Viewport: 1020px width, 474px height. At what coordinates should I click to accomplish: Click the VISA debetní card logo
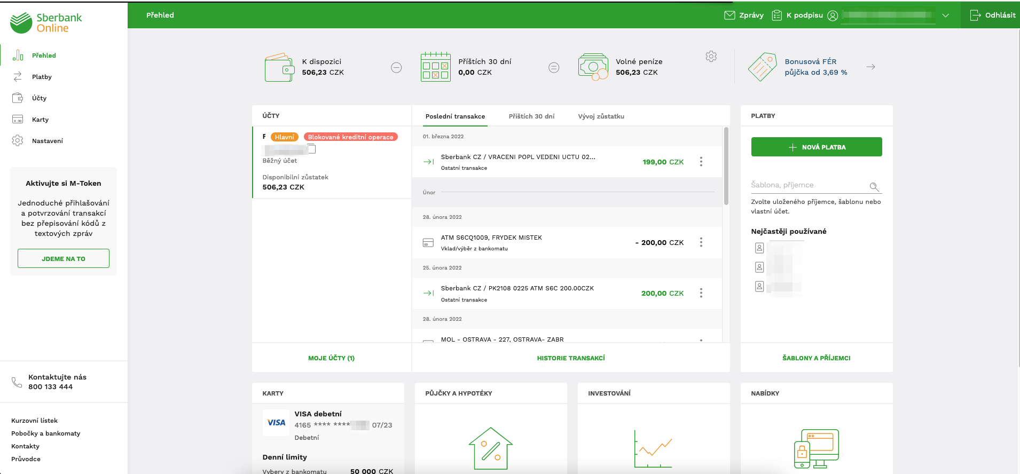coord(276,423)
